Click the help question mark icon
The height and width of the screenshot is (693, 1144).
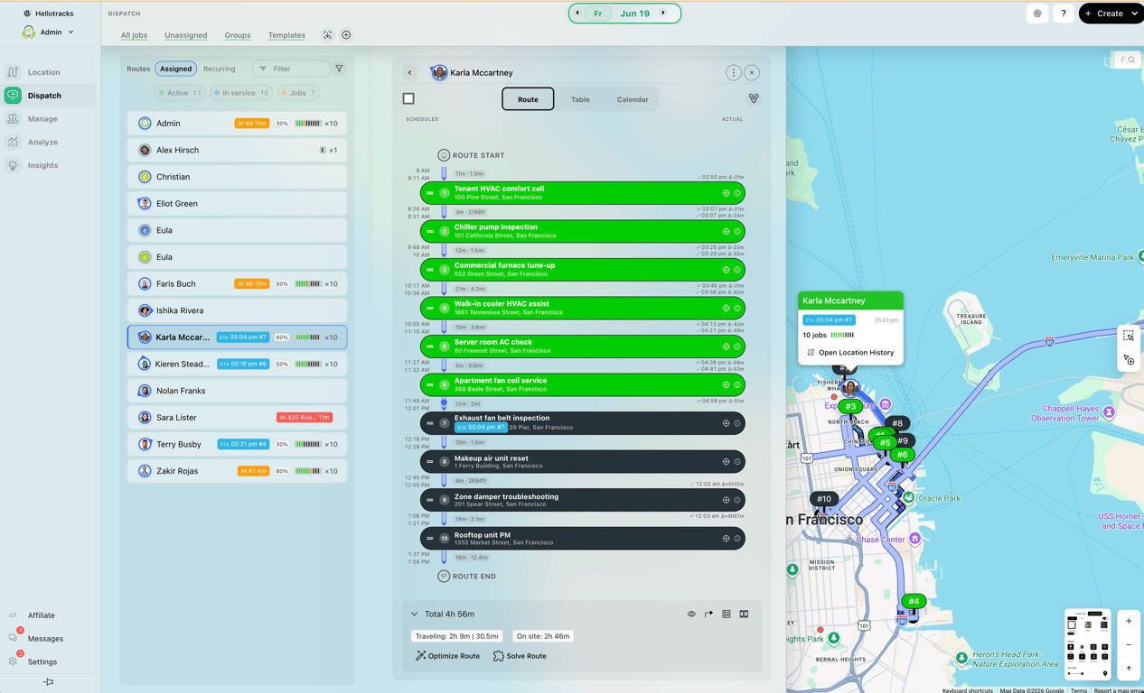click(x=1064, y=14)
